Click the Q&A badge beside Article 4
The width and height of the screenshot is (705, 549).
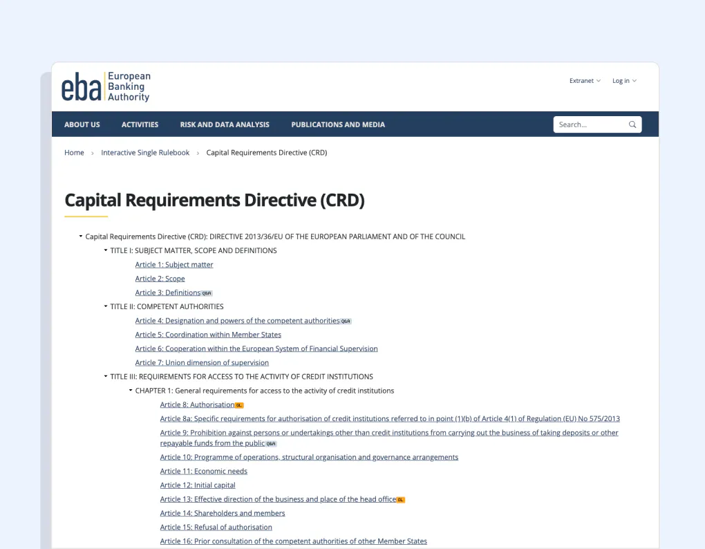346,321
